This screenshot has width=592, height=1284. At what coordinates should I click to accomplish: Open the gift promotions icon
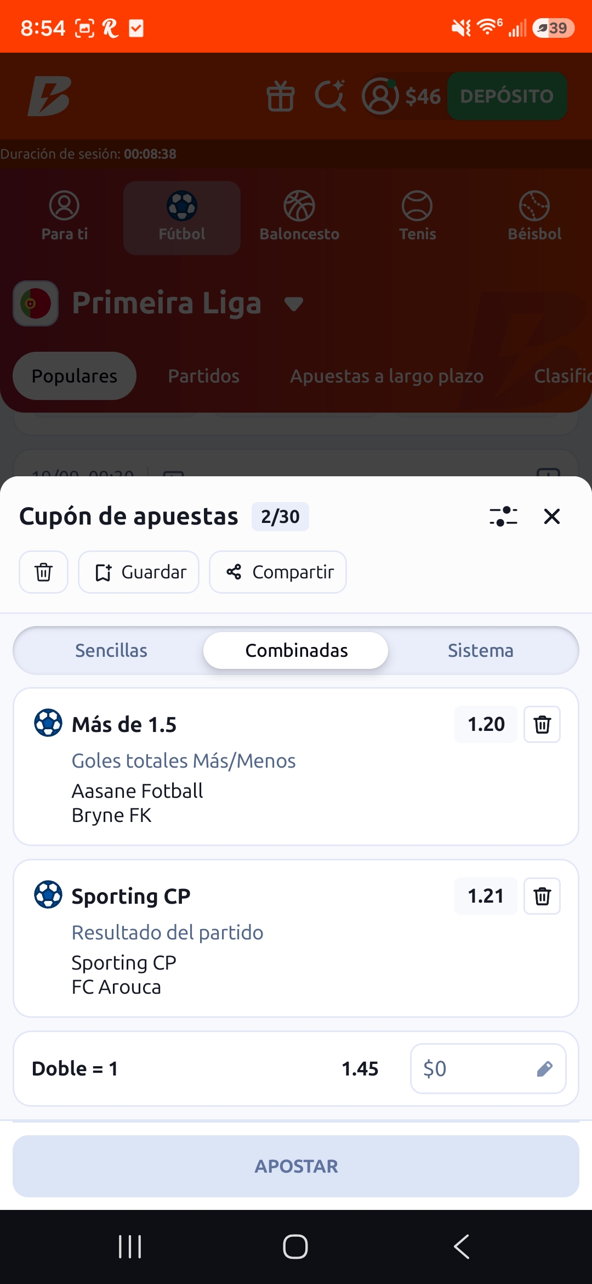281,96
